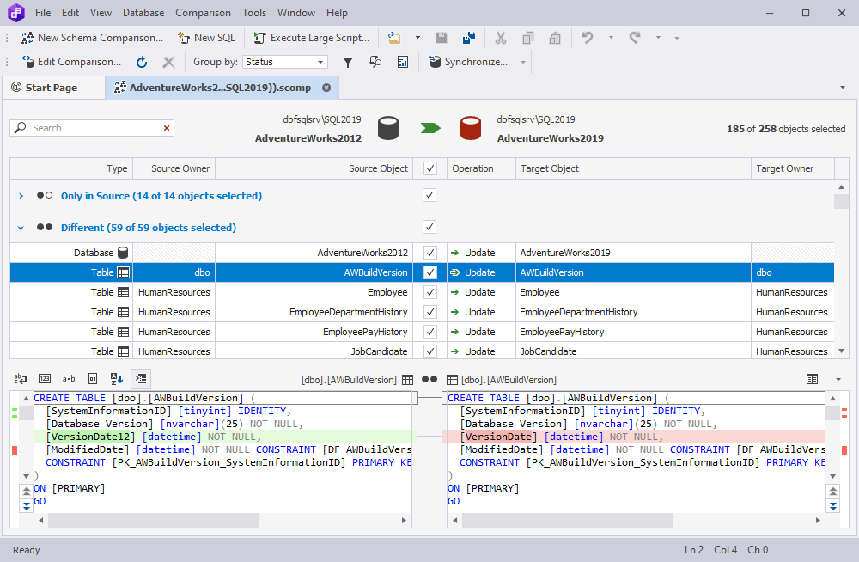This screenshot has height=562, width=859.
Task: Click the open file folder icon
Action: click(394, 38)
